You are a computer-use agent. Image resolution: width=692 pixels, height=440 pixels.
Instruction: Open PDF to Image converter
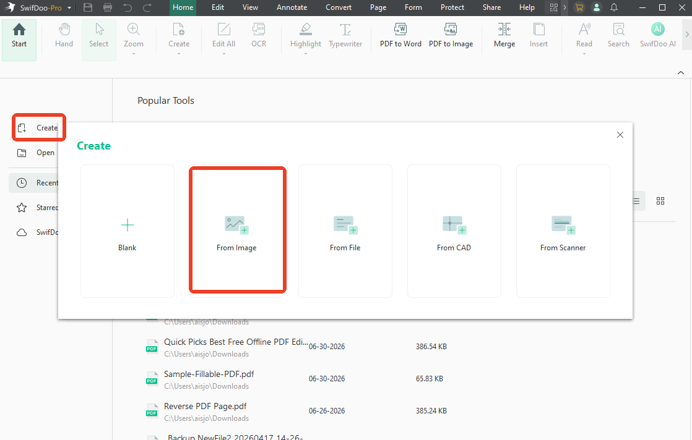tap(451, 36)
